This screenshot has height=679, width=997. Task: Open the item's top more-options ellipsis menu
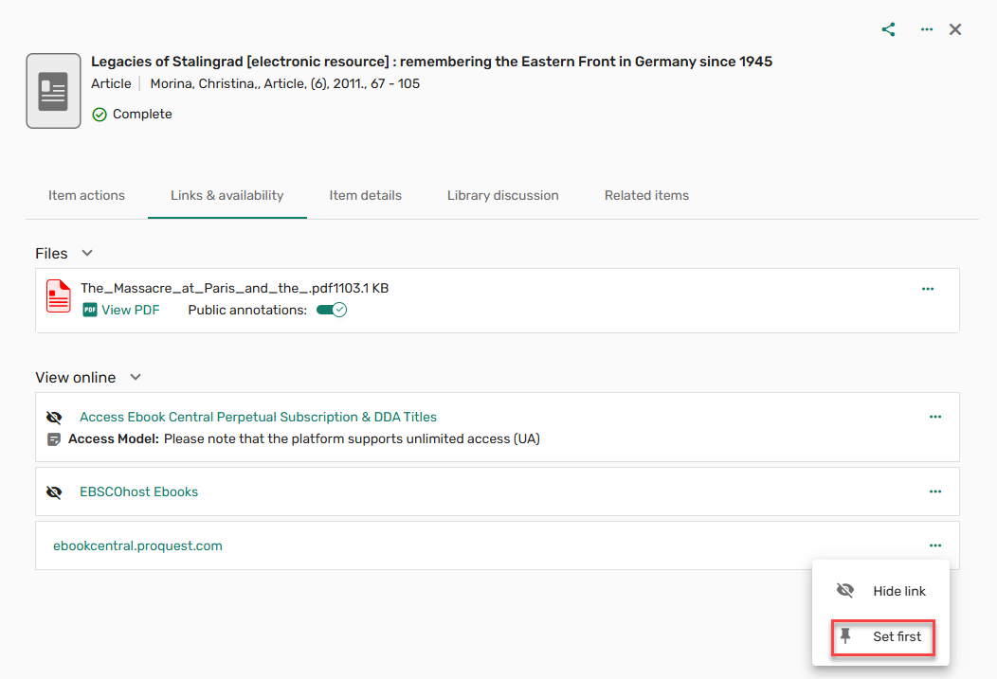point(927,29)
